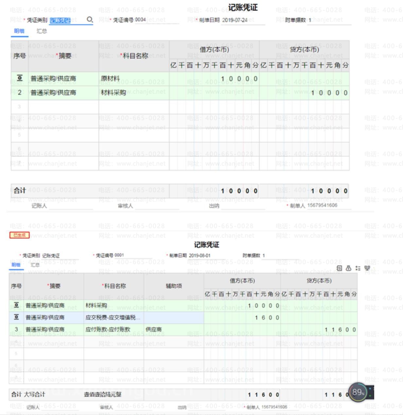This screenshot has height=415, width=403.
Task: Switch to 汇总 tab in voucher 0004
Action: (42, 31)
